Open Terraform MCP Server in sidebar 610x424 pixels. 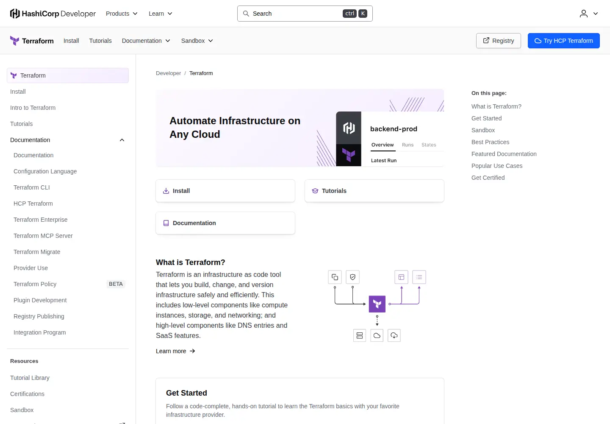pyautogui.click(x=43, y=236)
